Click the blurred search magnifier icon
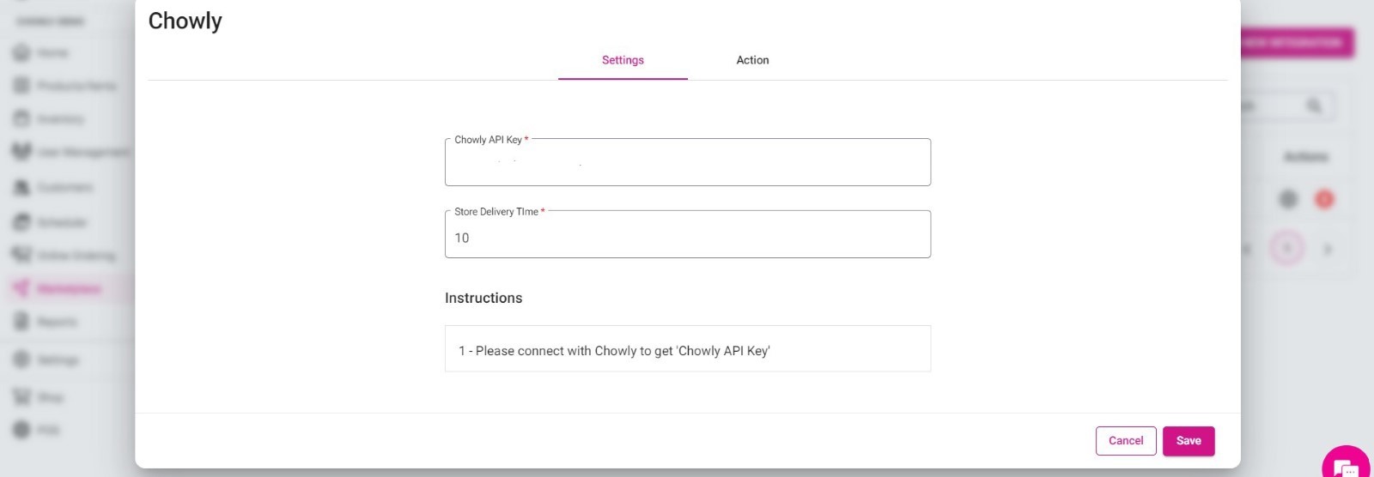 point(1314,106)
